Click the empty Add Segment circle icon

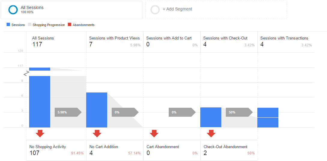(x=155, y=10)
